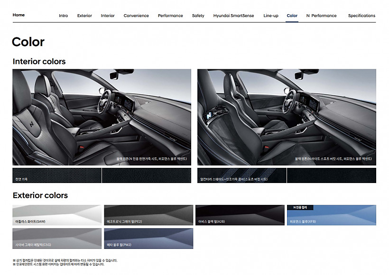The width and height of the screenshot is (389, 275).
Task: Click the 'Color' page title
Action: [28, 42]
